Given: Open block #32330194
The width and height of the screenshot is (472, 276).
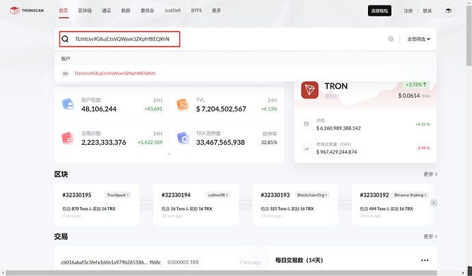Looking at the screenshot, I should [176, 195].
